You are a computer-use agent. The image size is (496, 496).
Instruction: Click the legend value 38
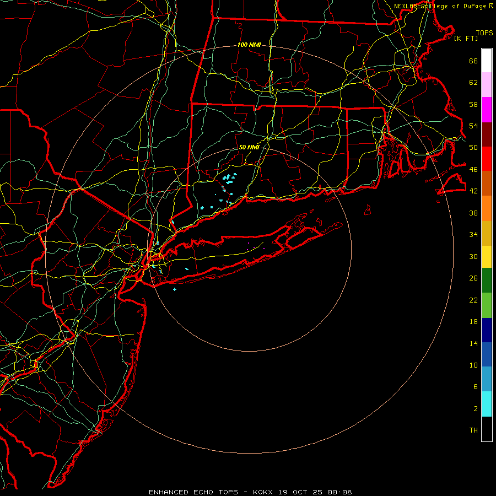473,213
